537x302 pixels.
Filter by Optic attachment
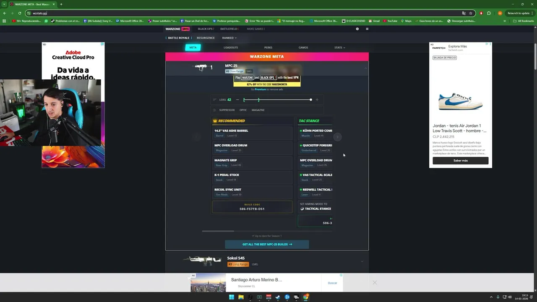click(x=243, y=110)
